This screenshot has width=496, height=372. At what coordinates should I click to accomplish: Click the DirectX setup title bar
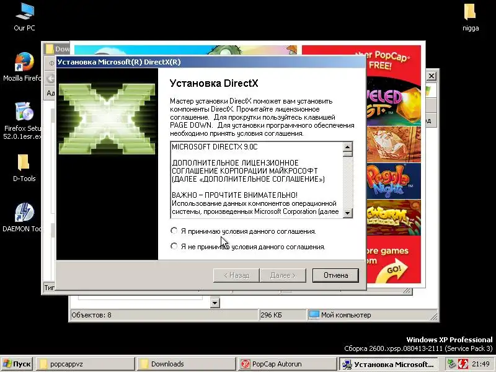tap(211, 62)
